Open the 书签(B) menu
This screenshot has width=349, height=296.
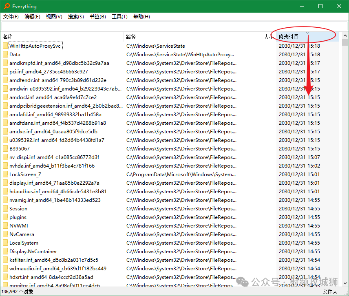(98, 17)
